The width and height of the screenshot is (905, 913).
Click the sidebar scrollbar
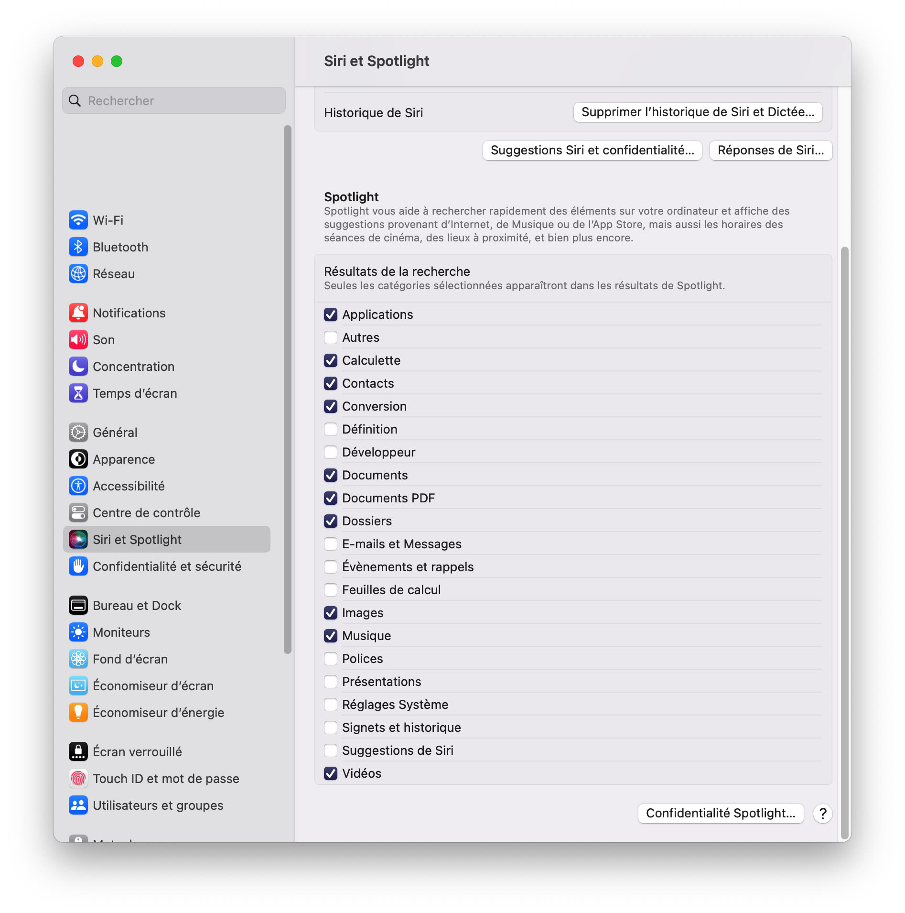(287, 390)
